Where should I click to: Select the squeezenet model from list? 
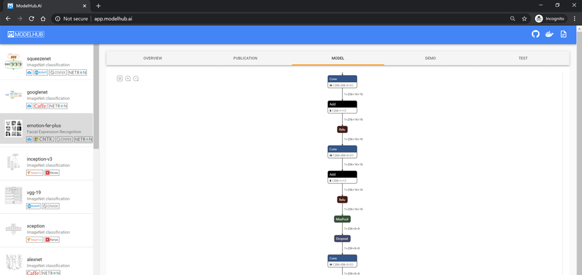pyautogui.click(x=39, y=59)
